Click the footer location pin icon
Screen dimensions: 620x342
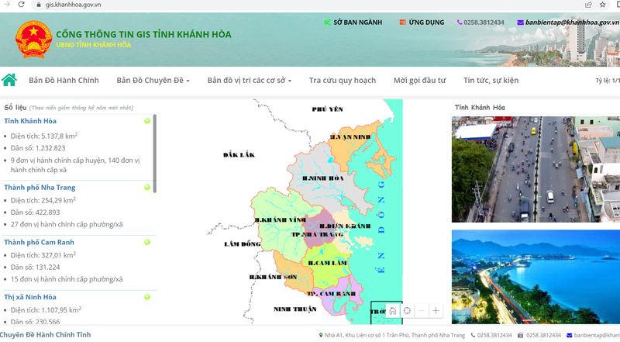[x=321, y=335]
